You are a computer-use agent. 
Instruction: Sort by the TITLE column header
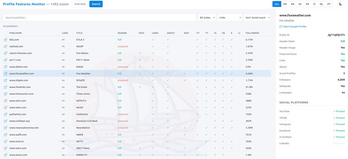79,33
